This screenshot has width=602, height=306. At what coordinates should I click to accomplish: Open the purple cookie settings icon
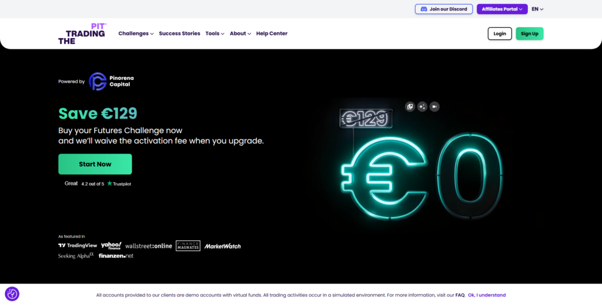[x=12, y=294]
